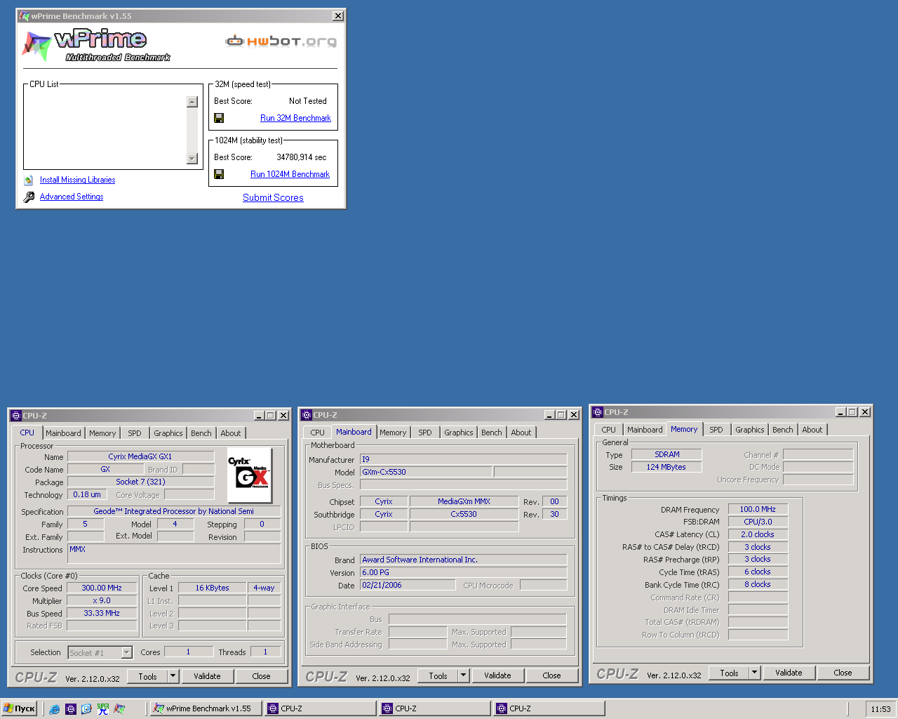Open SPD tab in CPU window

135,433
